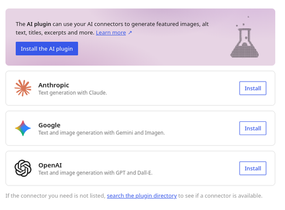Click the bold 'AI plugin' text in banner
285x210 pixels.
39,24
